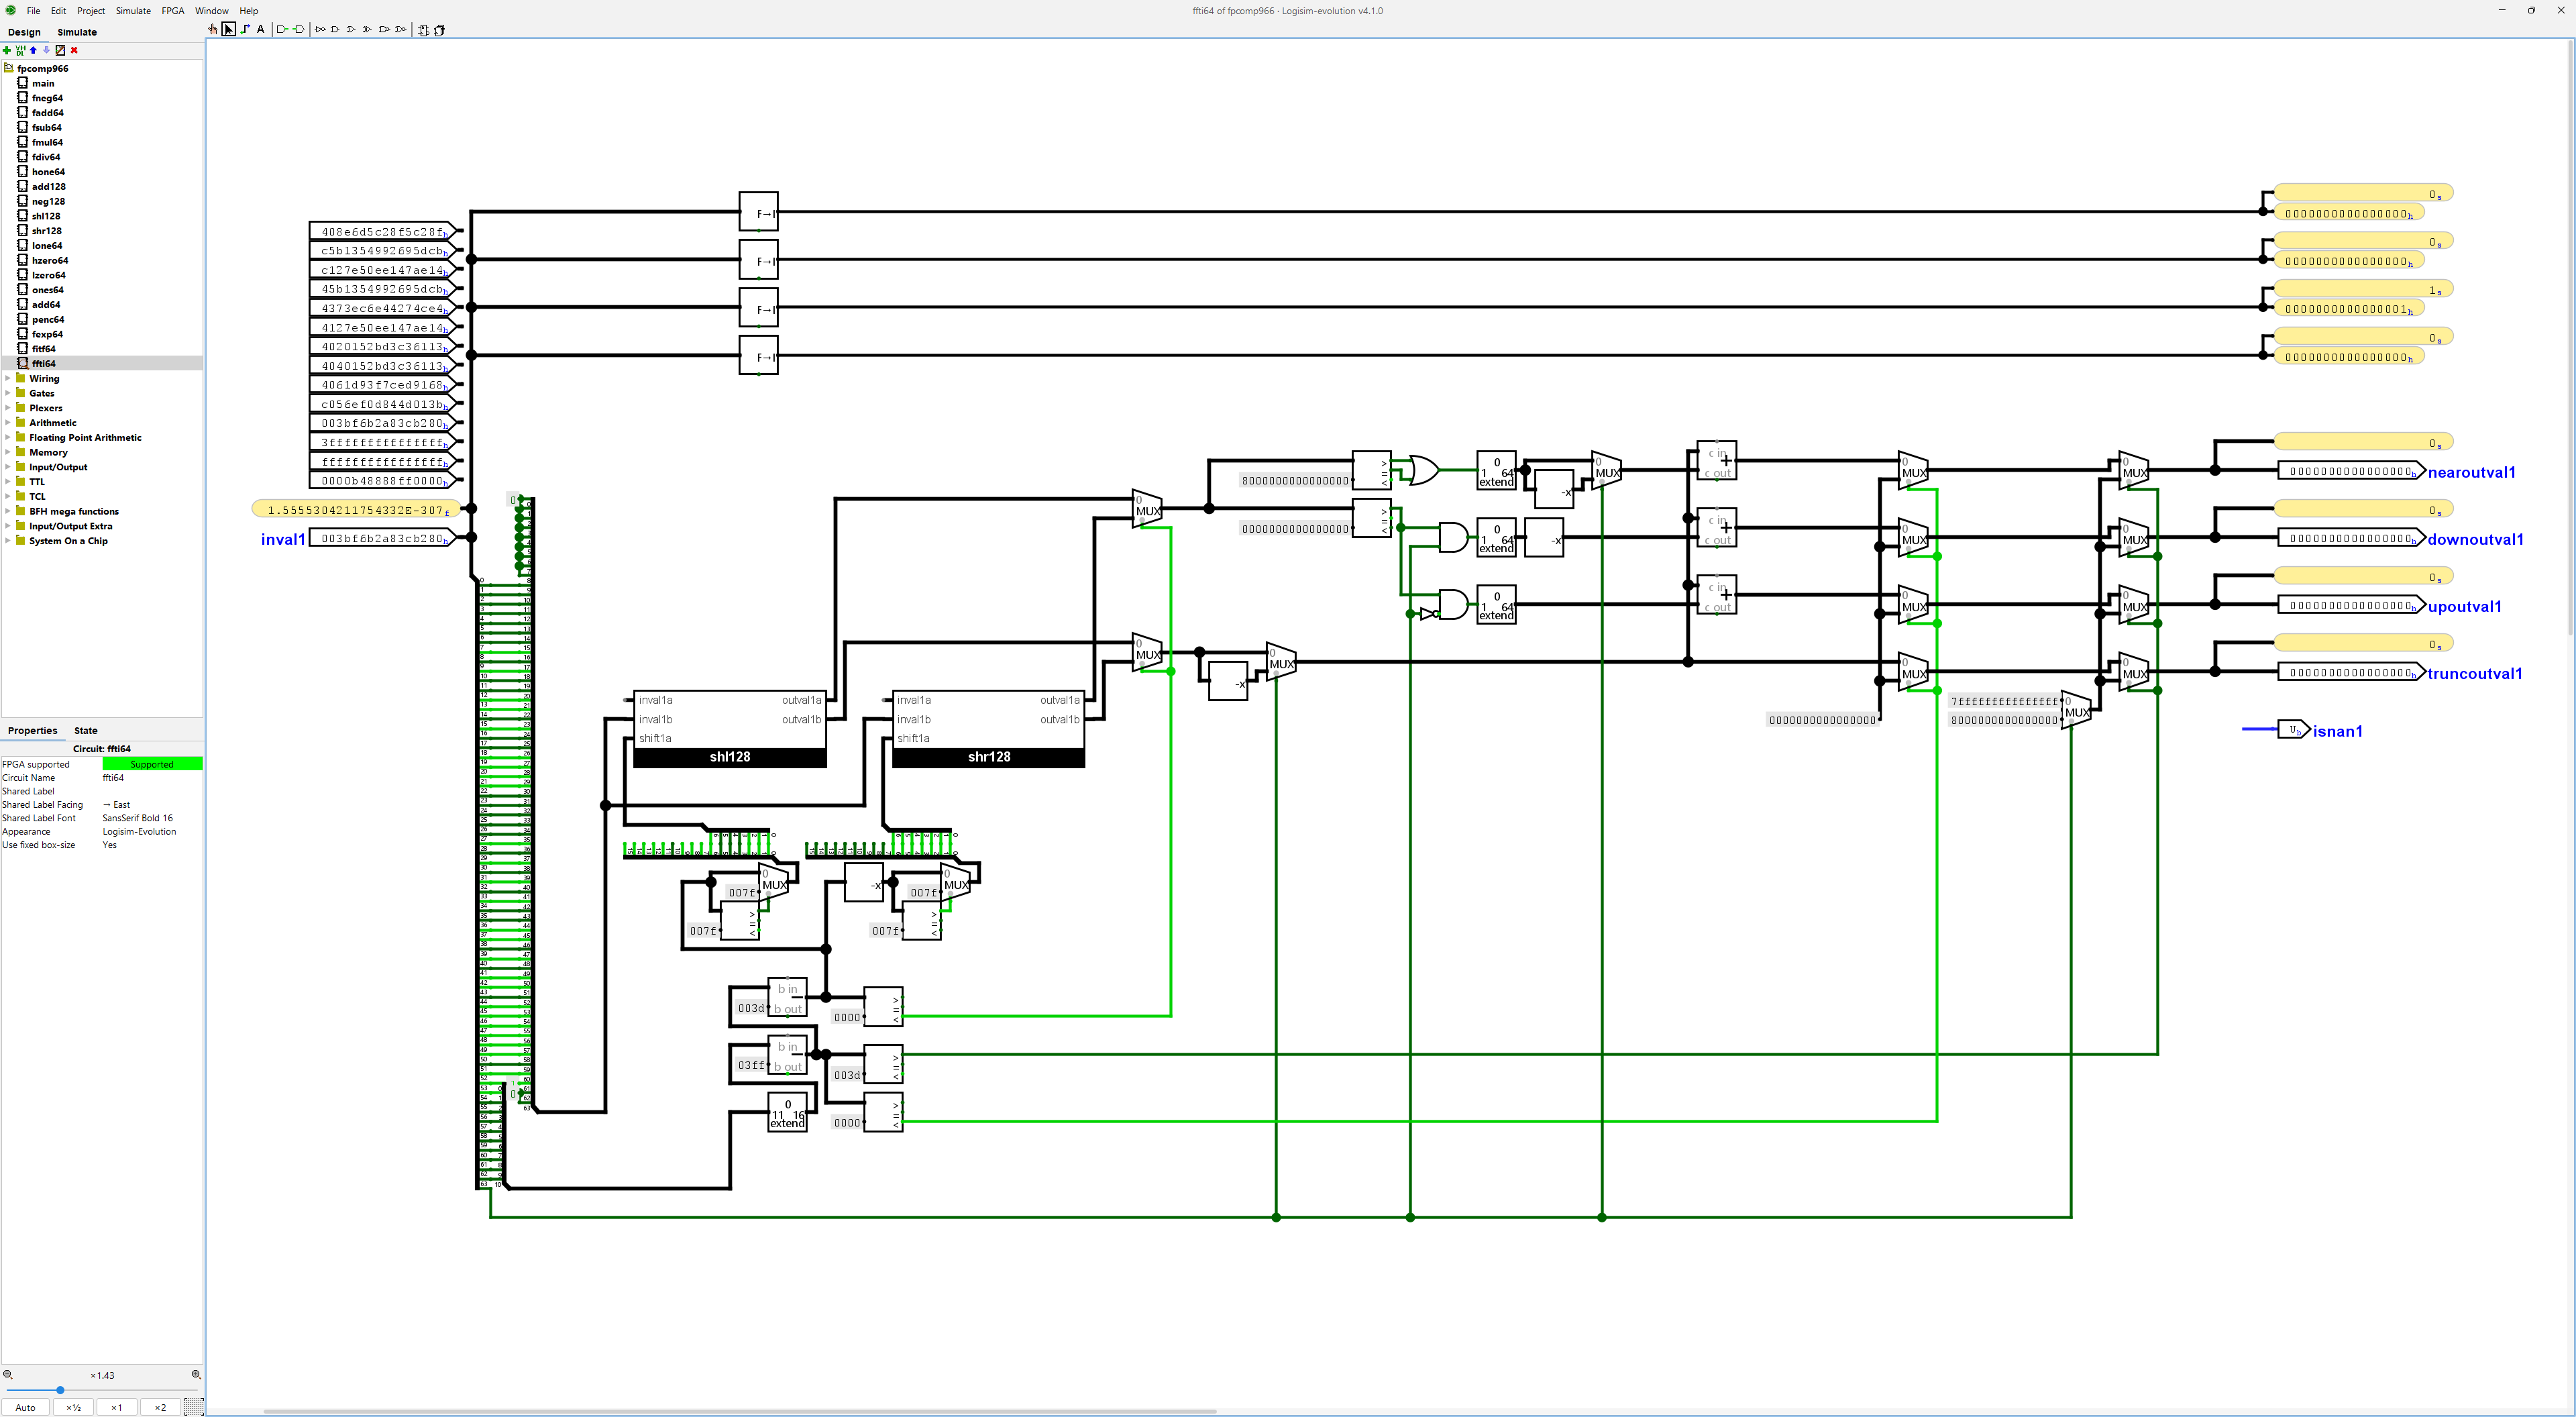Click the isnan1 output pin
Image resolution: width=2576 pixels, height=1417 pixels.
pyautogui.click(x=2294, y=729)
